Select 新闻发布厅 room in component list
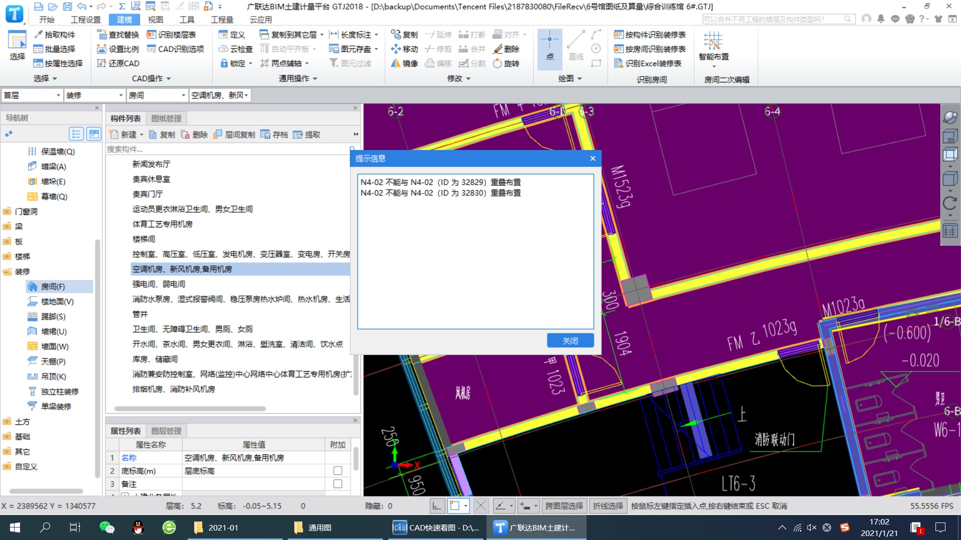The image size is (961, 540). [151, 164]
